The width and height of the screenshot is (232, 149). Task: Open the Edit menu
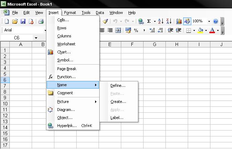(26, 13)
